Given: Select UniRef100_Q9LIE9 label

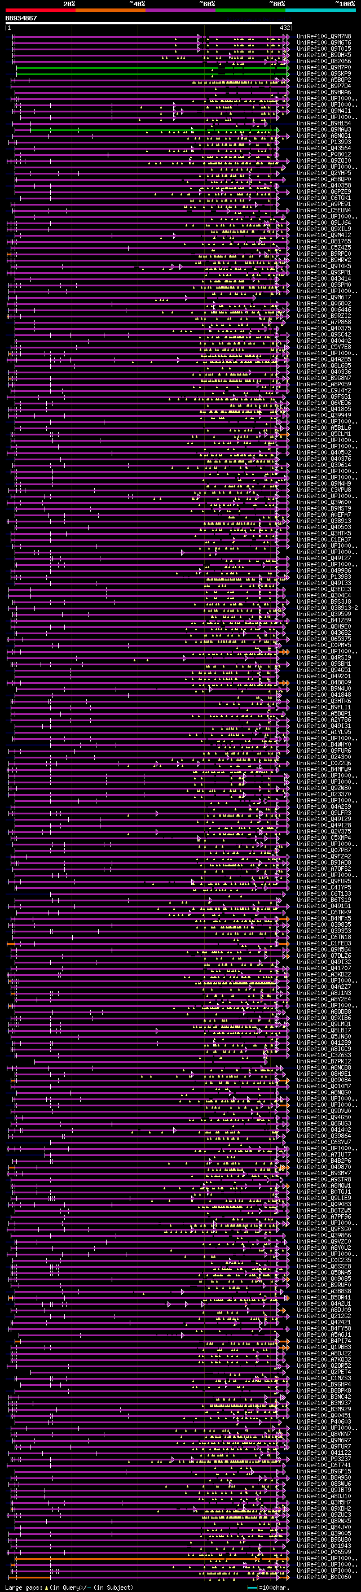Looking at the screenshot, I should point(324,1198).
